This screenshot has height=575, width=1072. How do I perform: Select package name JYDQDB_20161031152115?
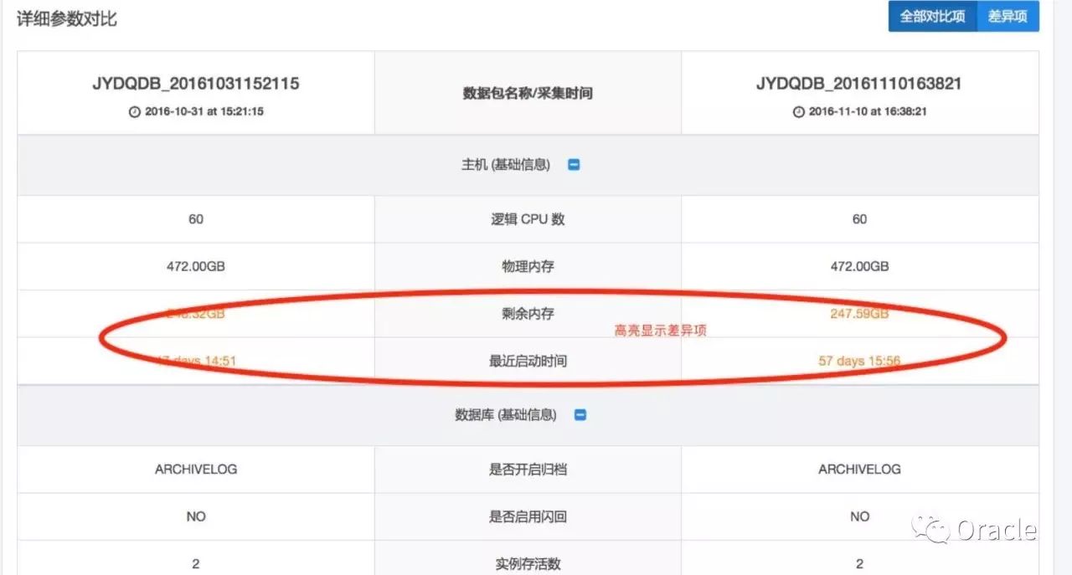[x=196, y=84]
